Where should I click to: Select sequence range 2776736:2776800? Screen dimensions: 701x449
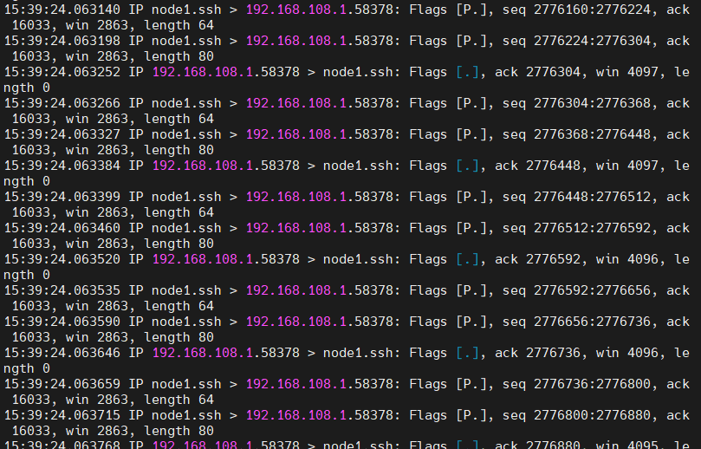pyautogui.click(x=592, y=384)
